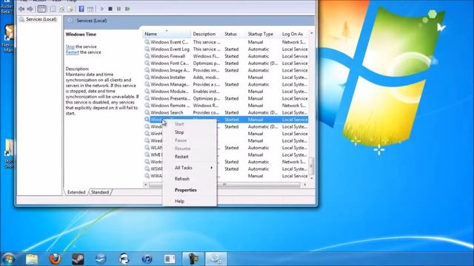
Task: Click the blue seagull icon on the taskbar
Action: click(101, 259)
